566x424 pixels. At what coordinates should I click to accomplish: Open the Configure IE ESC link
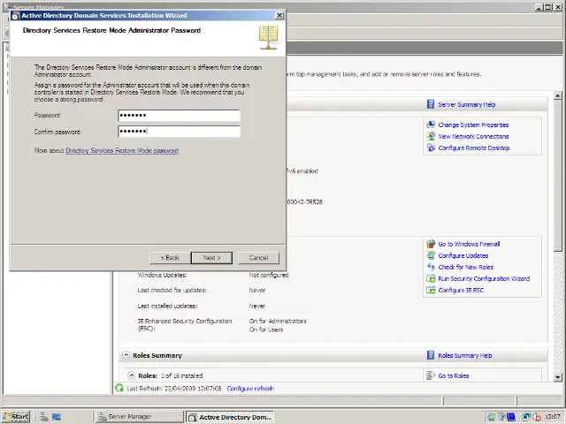click(461, 291)
